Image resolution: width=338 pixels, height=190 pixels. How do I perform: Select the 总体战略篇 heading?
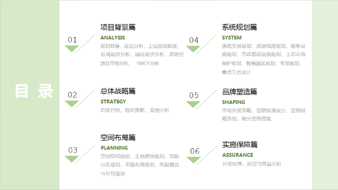(118, 91)
